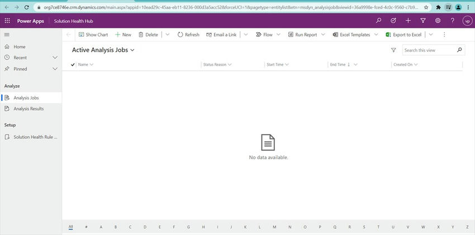Filter the list by All

coord(70,227)
